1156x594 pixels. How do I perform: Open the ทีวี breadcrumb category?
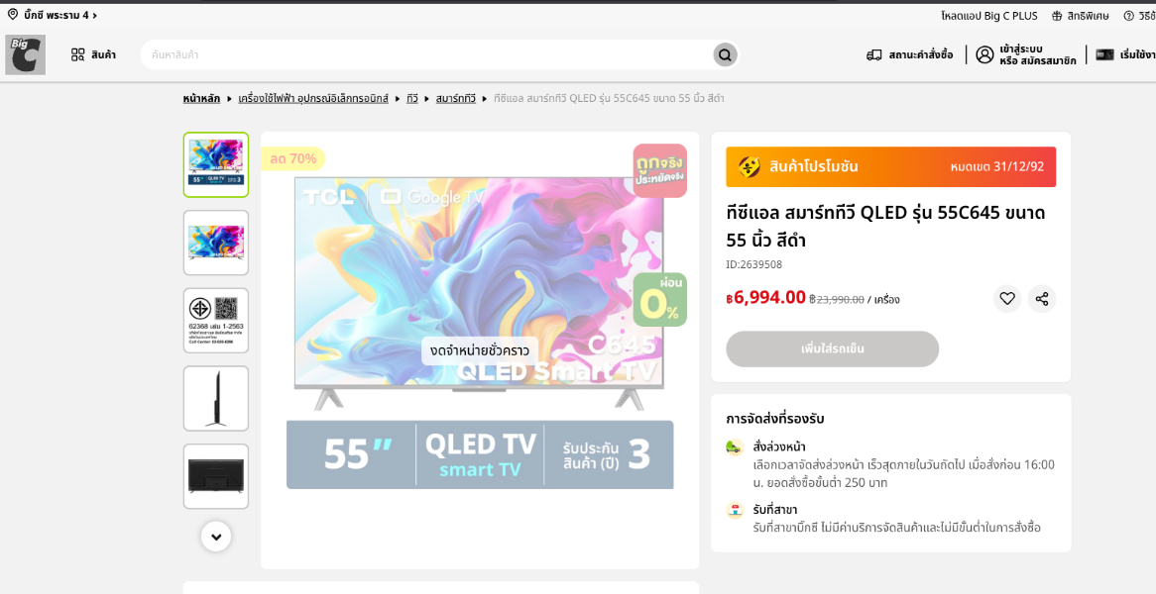412,98
